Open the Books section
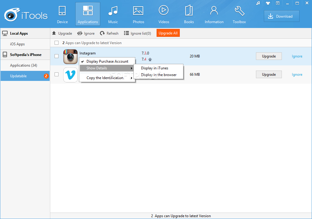The height and width of the screenshot is (219, 312). pyautogui.click(x=189, y=14)
